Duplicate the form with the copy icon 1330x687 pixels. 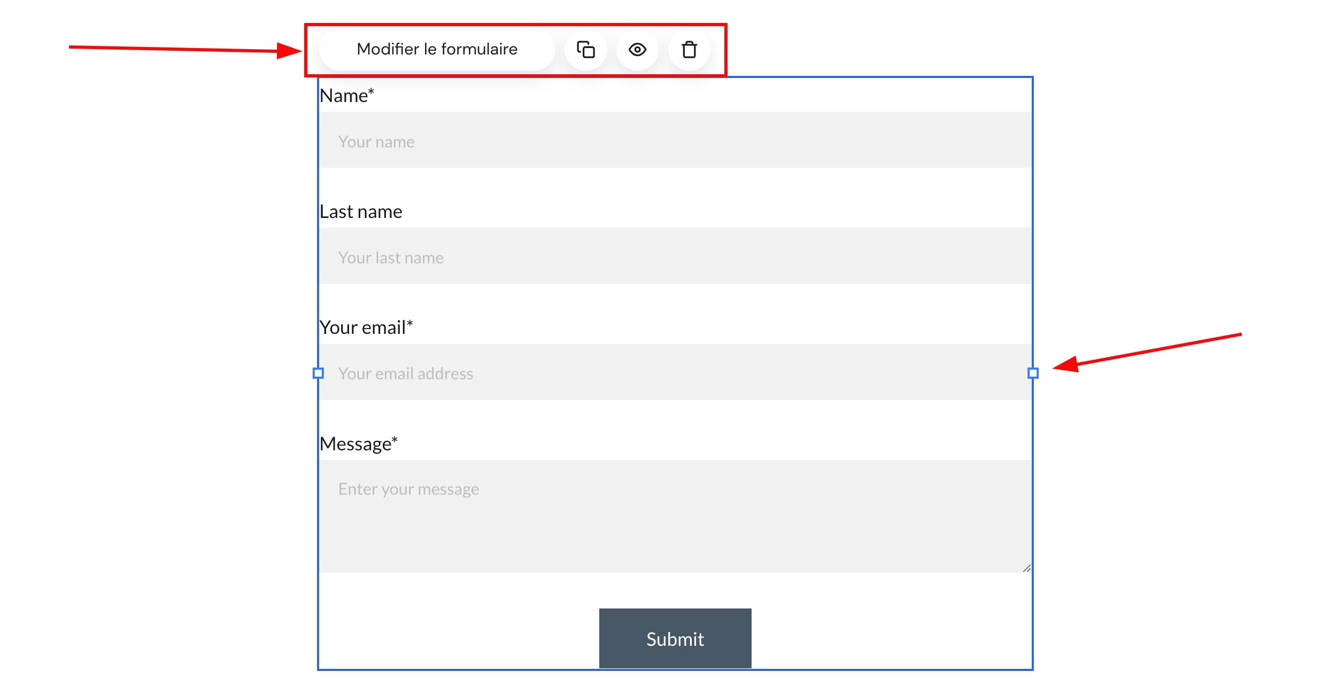(586, 50)
